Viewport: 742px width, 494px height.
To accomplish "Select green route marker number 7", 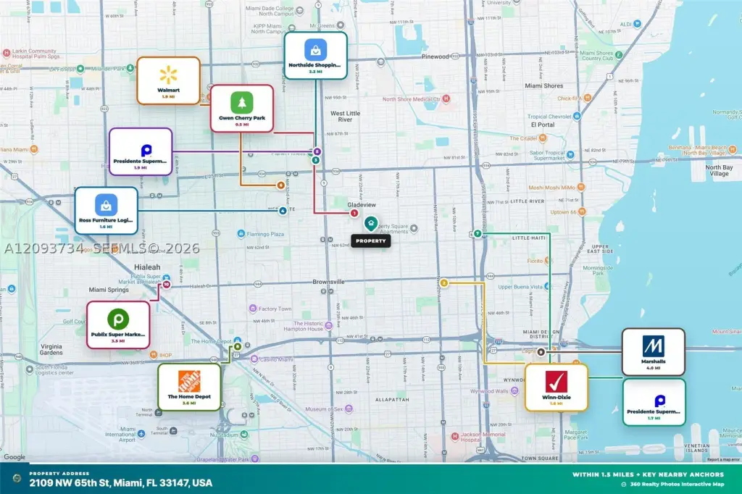I will pos(478,233).
